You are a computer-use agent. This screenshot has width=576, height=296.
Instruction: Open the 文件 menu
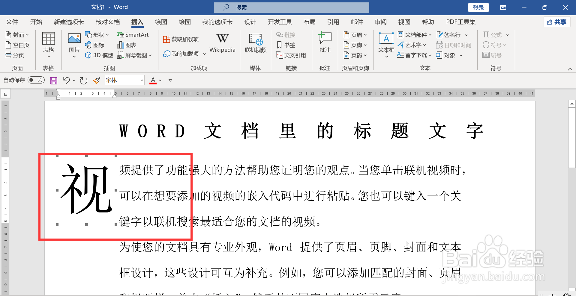coord(12,22)
